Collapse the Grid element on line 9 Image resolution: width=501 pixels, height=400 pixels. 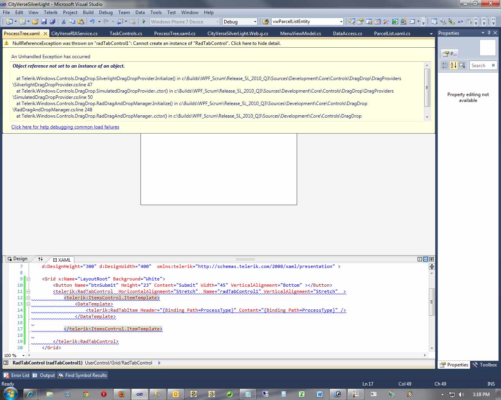pos(28,279)
